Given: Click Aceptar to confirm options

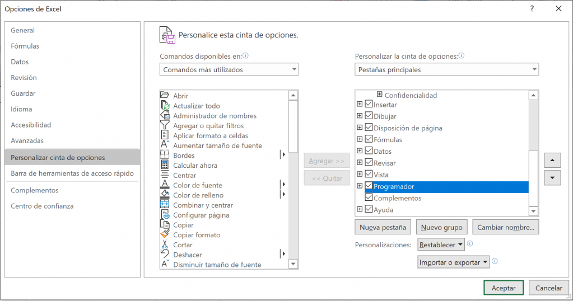Looking at the screenshot, I should [504, 288].
